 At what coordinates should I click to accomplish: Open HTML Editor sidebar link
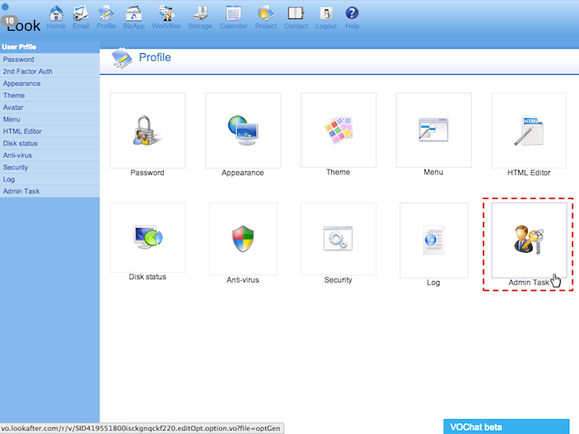50,131
